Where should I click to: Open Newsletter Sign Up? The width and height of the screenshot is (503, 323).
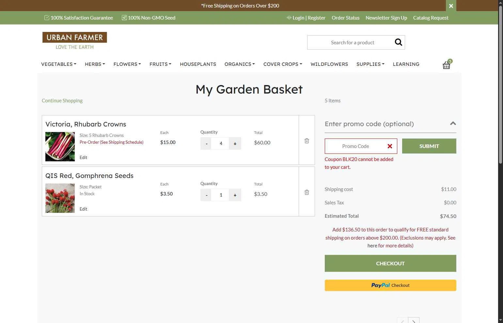pos(386,18)
